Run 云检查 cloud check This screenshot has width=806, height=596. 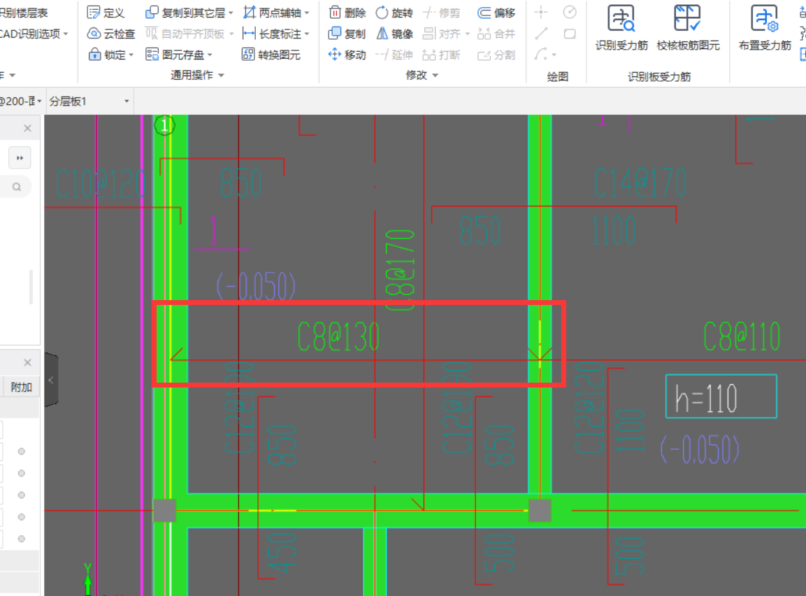(x=111, y=34)
